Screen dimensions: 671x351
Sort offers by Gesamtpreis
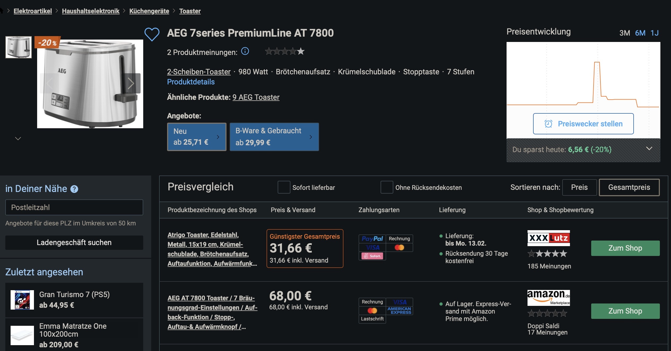coord(629,187)
